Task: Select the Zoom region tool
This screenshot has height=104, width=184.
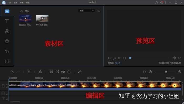Action: tap(57, 72)
